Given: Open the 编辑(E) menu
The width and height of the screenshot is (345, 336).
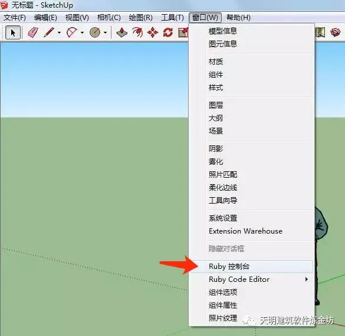Looking at the screenshot, I should pyautogui.click(x=45, y=18).
